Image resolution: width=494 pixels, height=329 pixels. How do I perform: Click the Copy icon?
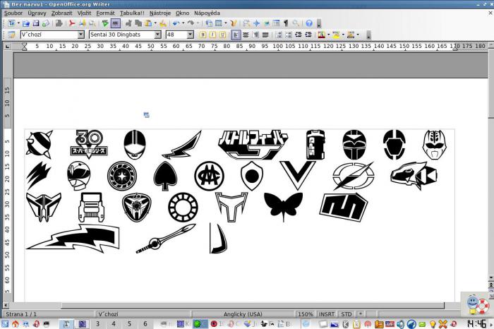tap(138, 23)
